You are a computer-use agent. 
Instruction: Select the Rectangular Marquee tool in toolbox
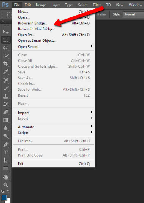[x=6, y=40]
